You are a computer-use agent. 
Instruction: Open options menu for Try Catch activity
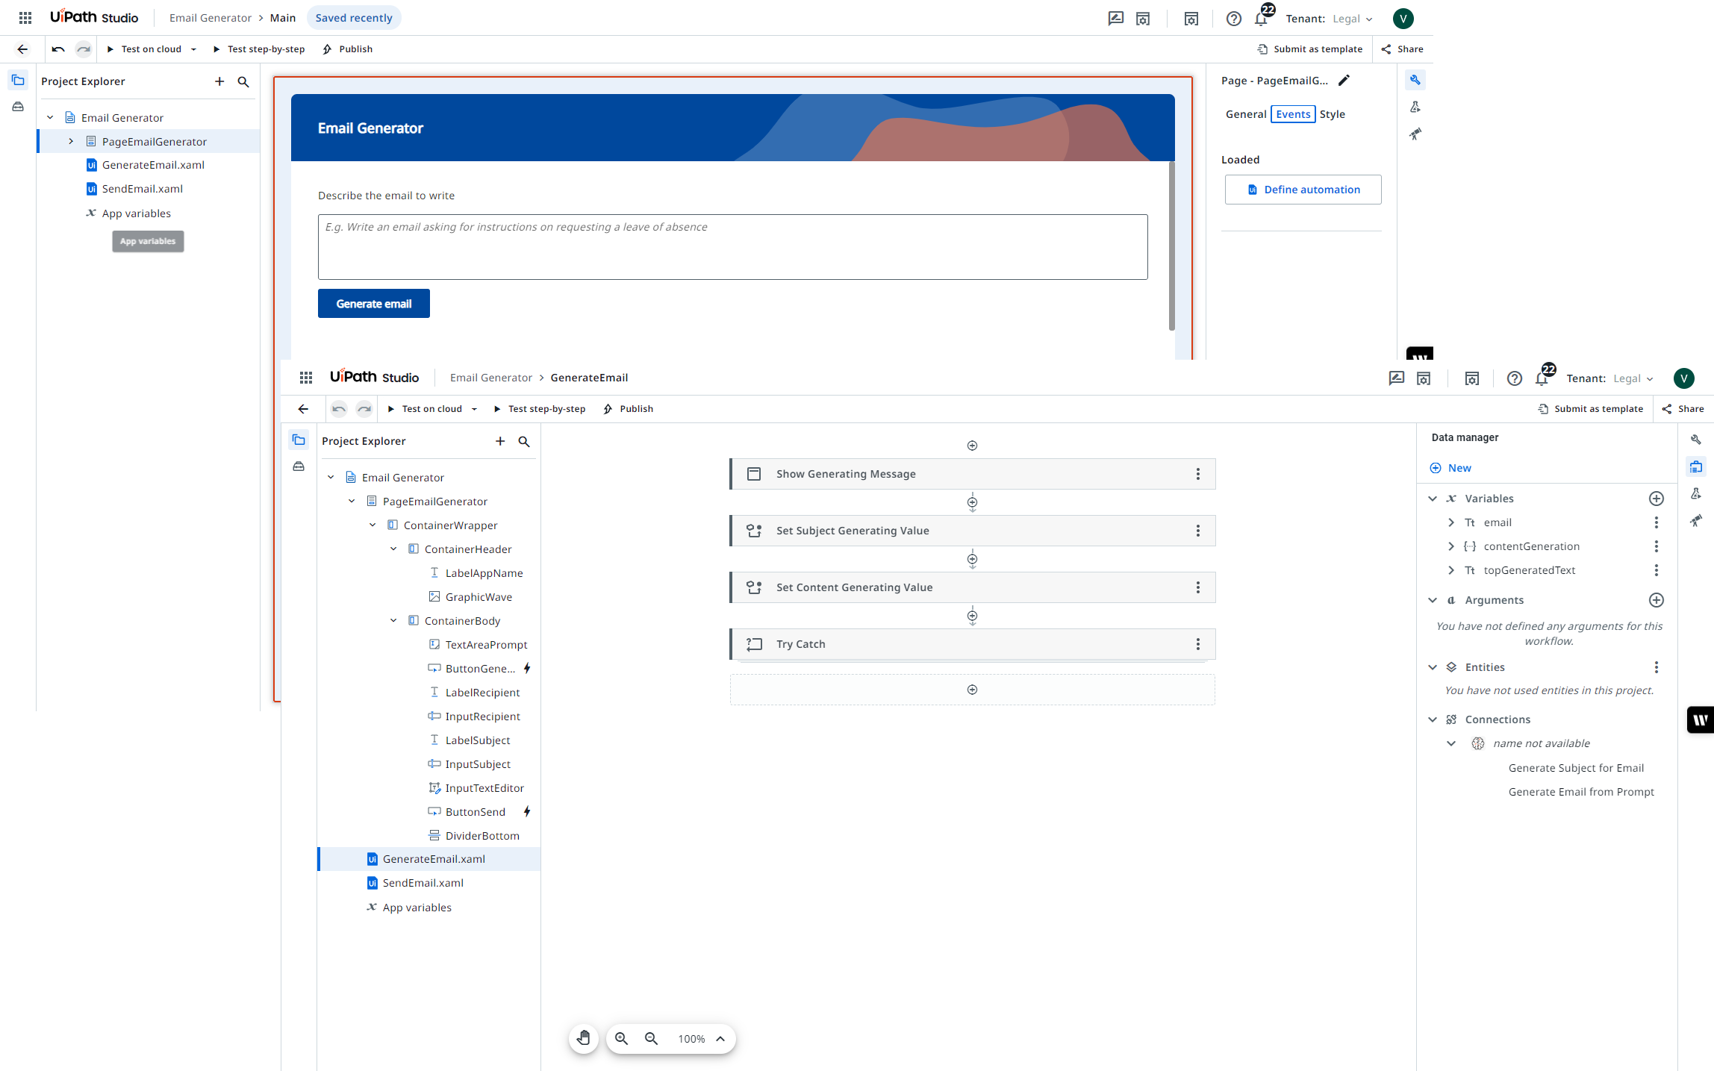(x=1198, y=644)
